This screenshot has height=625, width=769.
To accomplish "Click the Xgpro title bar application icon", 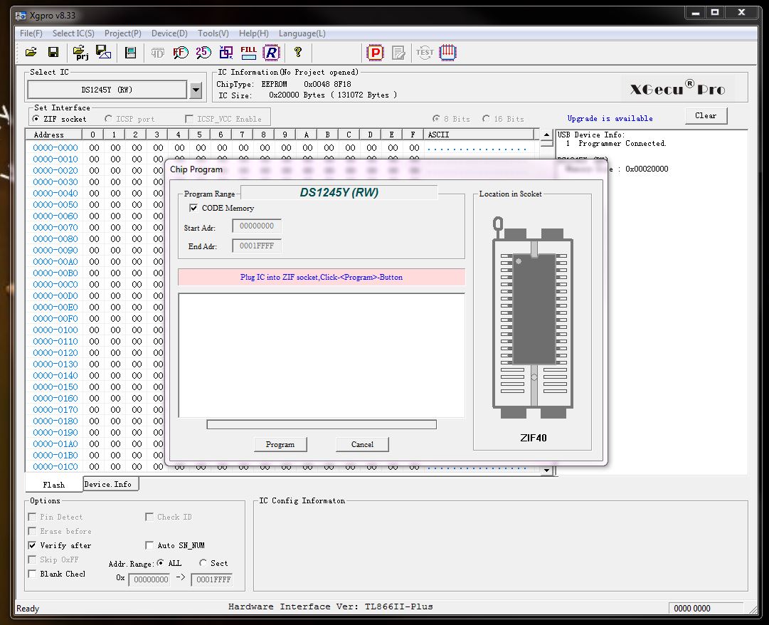I will tap(21, 16).
